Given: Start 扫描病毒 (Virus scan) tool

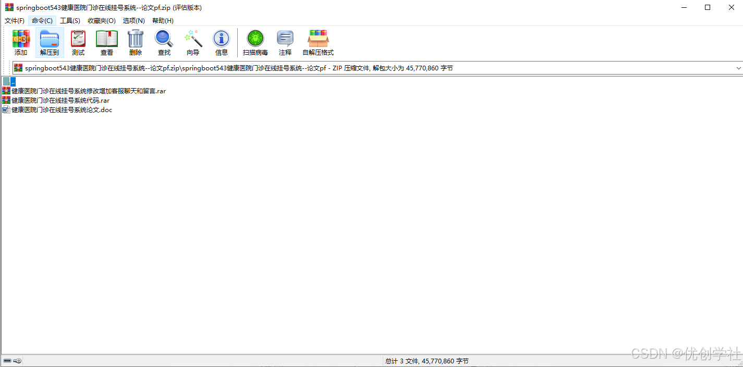Looking at the screenshot, I should (x=255, y=42).
